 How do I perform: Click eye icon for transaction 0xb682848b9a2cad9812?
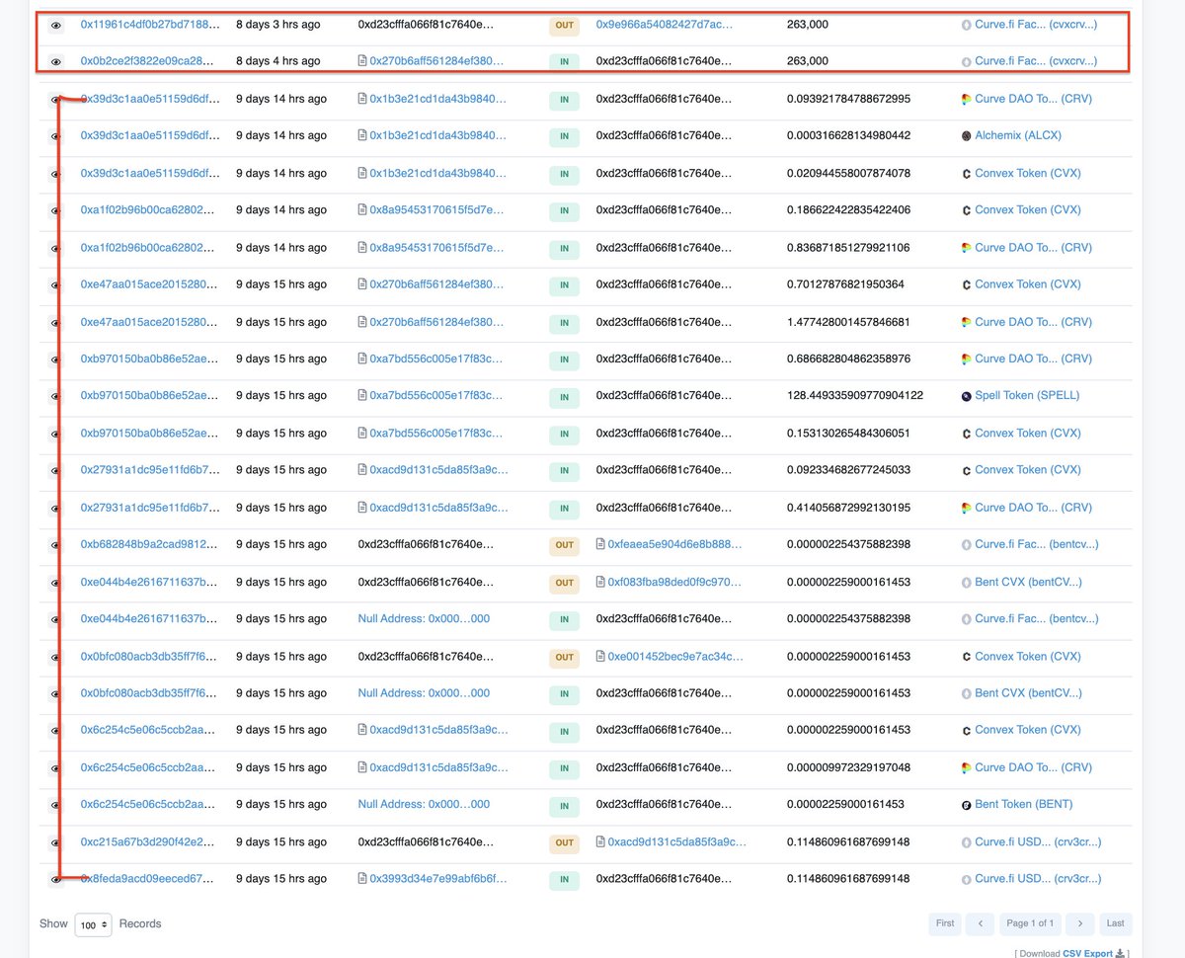point(56,545)
